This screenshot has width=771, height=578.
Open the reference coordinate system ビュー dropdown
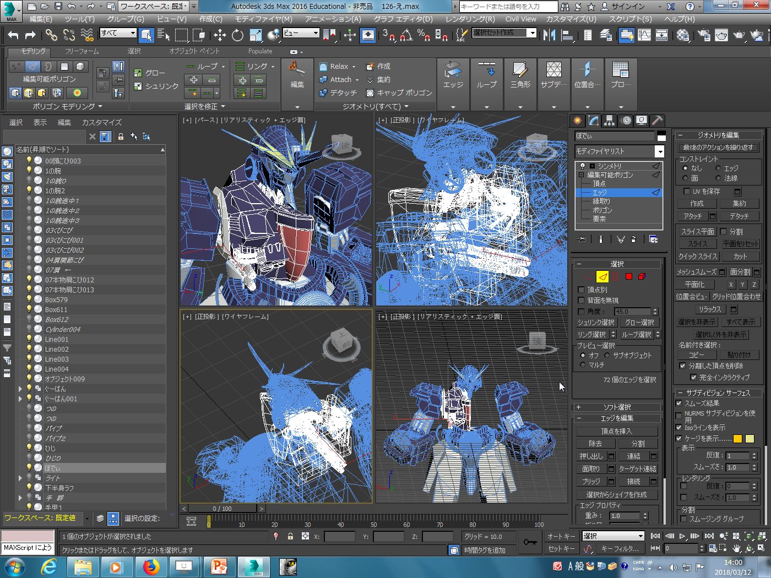coord(301,33)
